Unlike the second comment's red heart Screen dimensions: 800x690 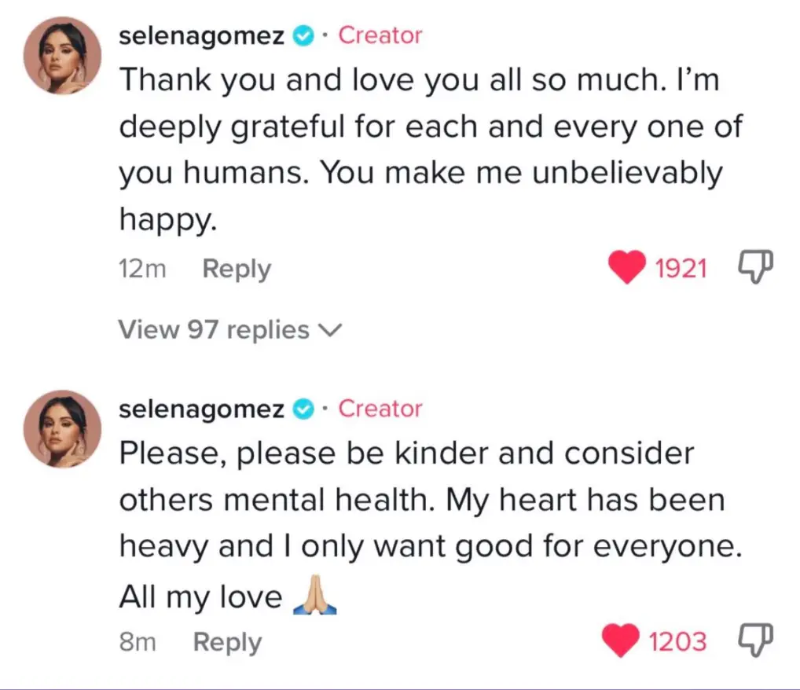coord(621,641)
